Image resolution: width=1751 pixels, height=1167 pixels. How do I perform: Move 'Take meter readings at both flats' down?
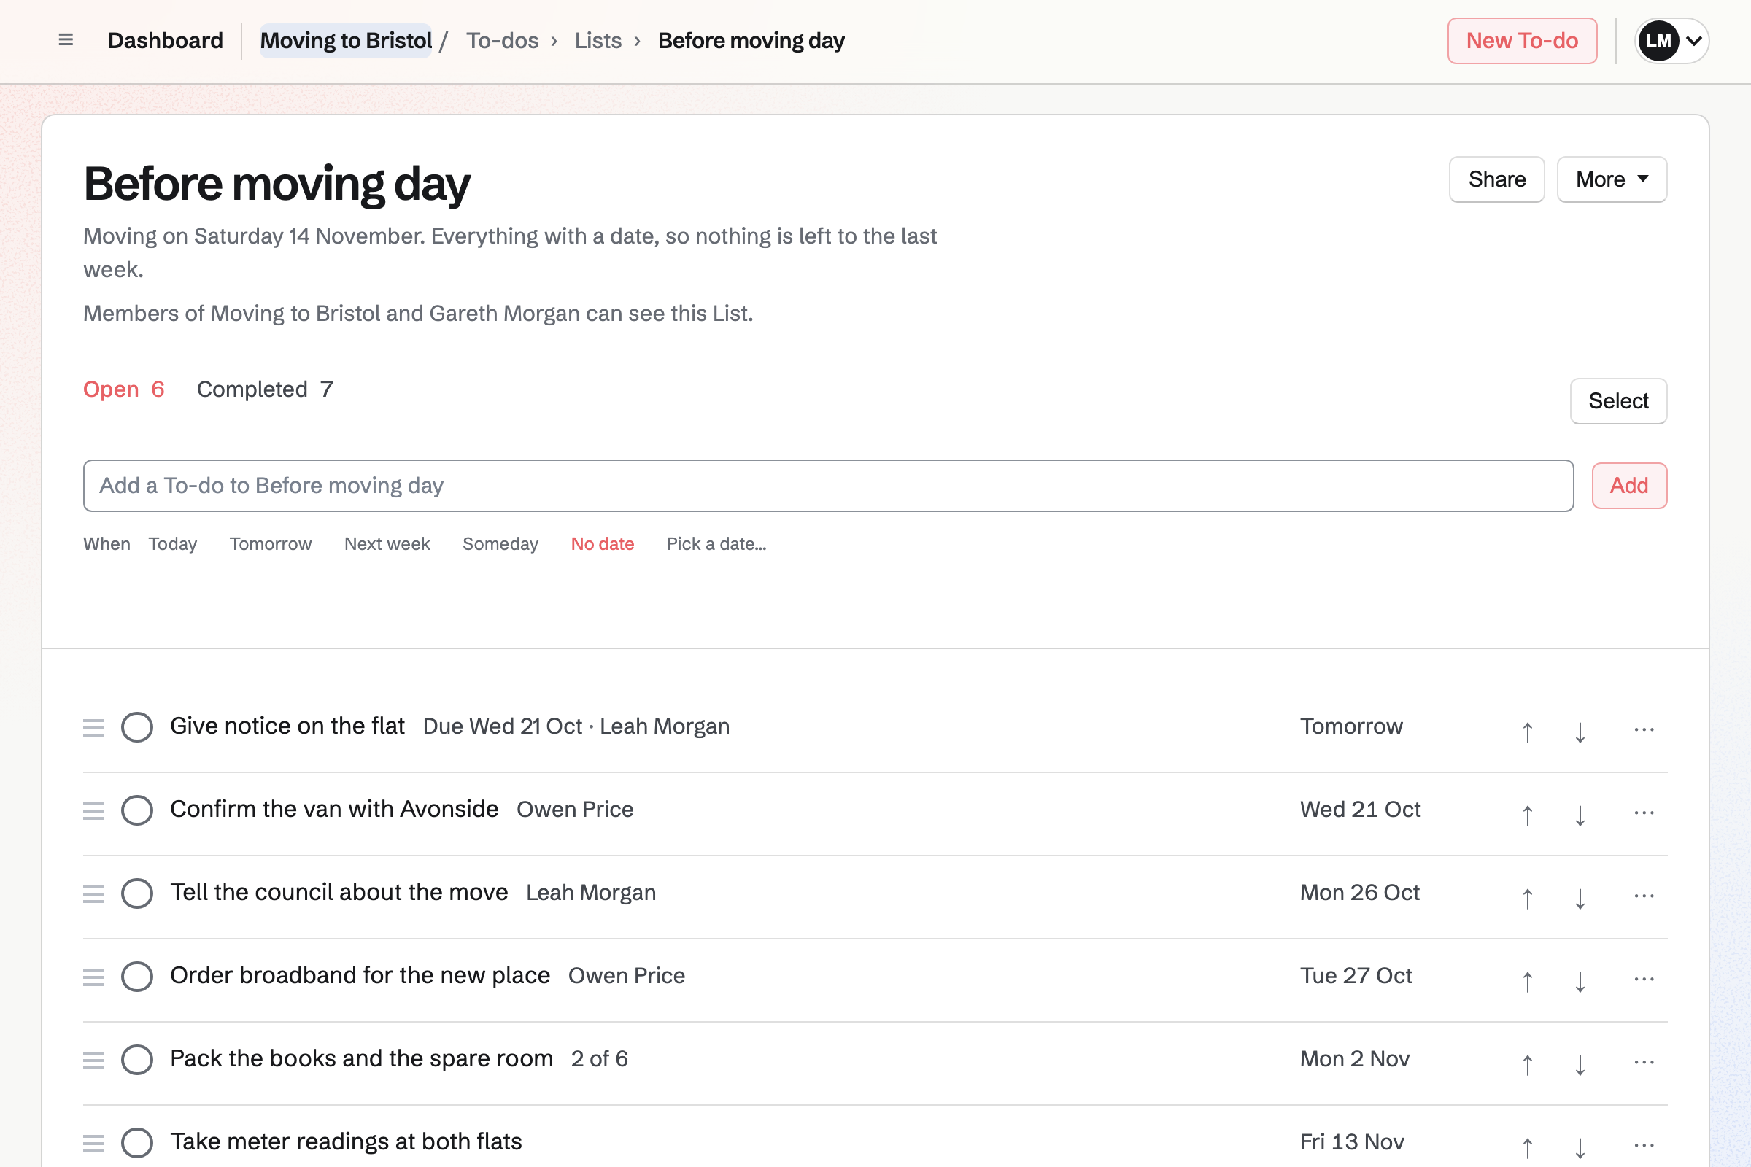point(1580,1147)
